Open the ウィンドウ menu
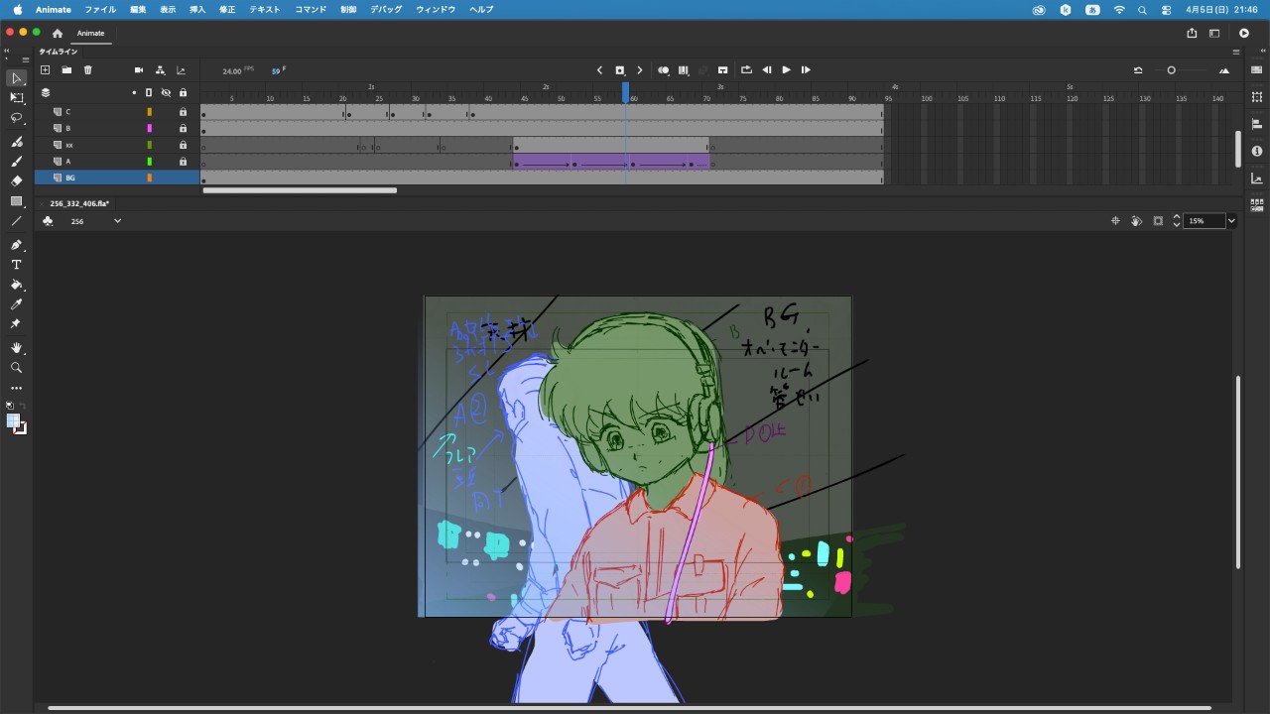Image resolution: width=1270 pixels, height=714 pixels. point(436,9)
